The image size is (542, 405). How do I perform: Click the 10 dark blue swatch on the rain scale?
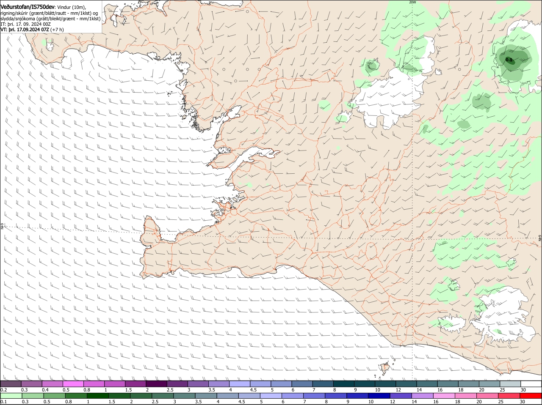coord(379,396)
